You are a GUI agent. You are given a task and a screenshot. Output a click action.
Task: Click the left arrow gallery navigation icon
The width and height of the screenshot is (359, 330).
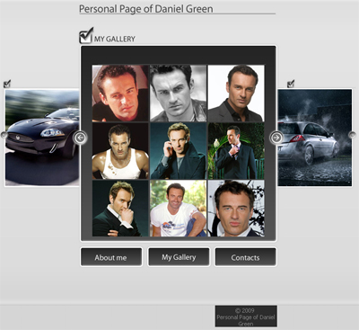(80, 138)
